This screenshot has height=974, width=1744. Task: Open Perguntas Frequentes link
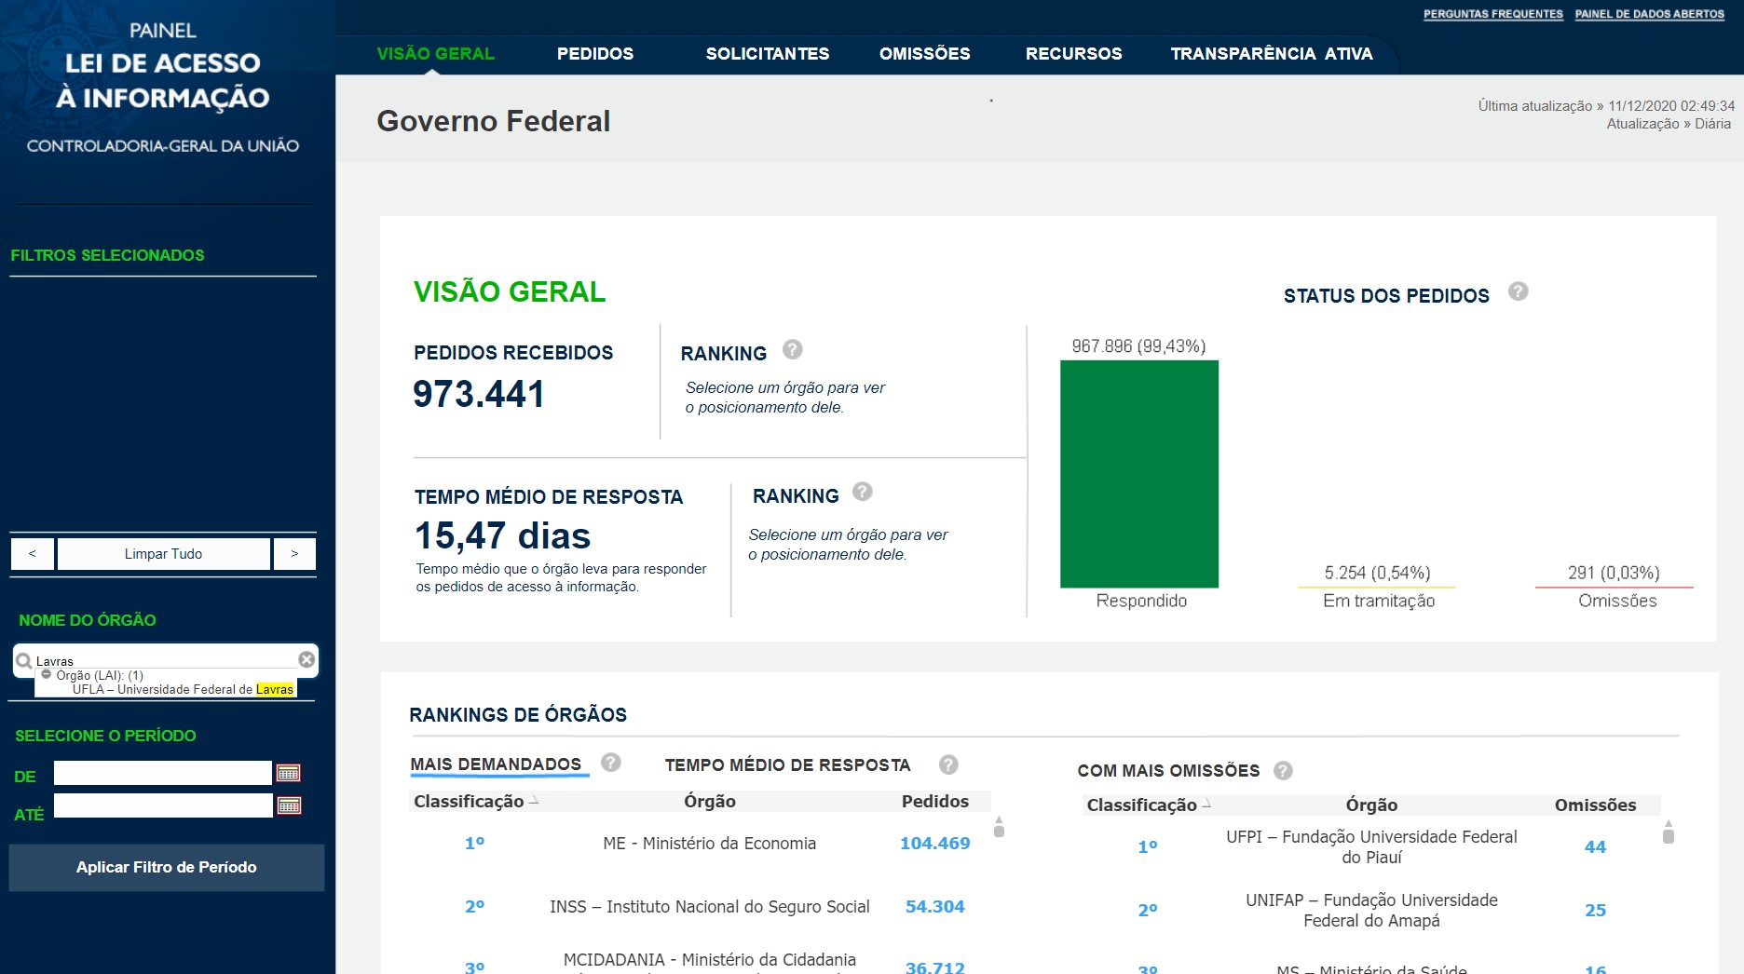(1492, 14)
